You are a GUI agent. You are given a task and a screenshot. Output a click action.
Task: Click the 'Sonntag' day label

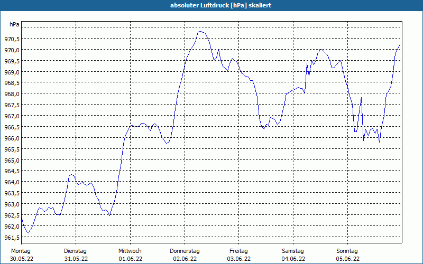[x=347, y=251]
